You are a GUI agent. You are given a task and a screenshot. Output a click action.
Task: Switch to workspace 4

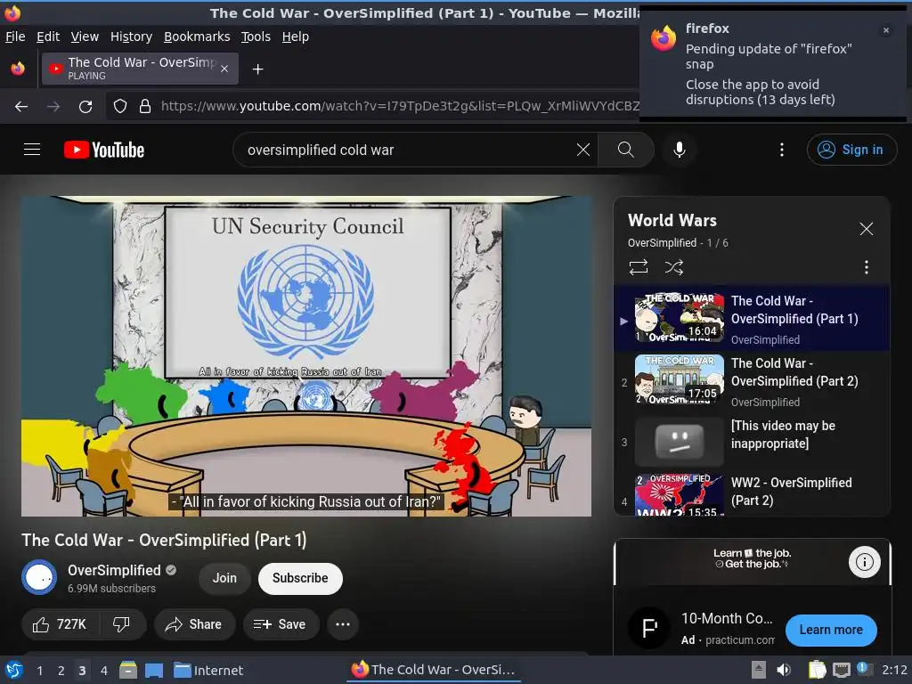(x=104, y=671)
